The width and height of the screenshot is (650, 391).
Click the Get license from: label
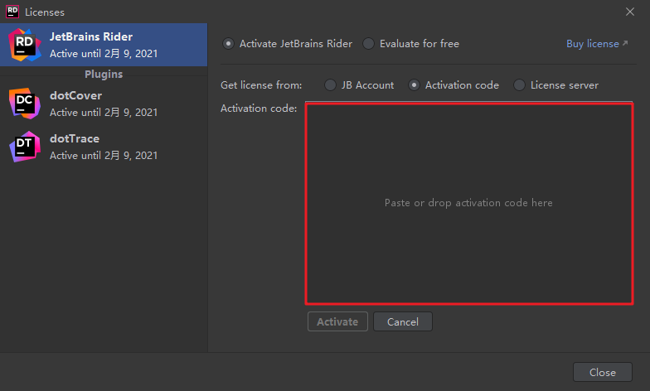point(261,84)
